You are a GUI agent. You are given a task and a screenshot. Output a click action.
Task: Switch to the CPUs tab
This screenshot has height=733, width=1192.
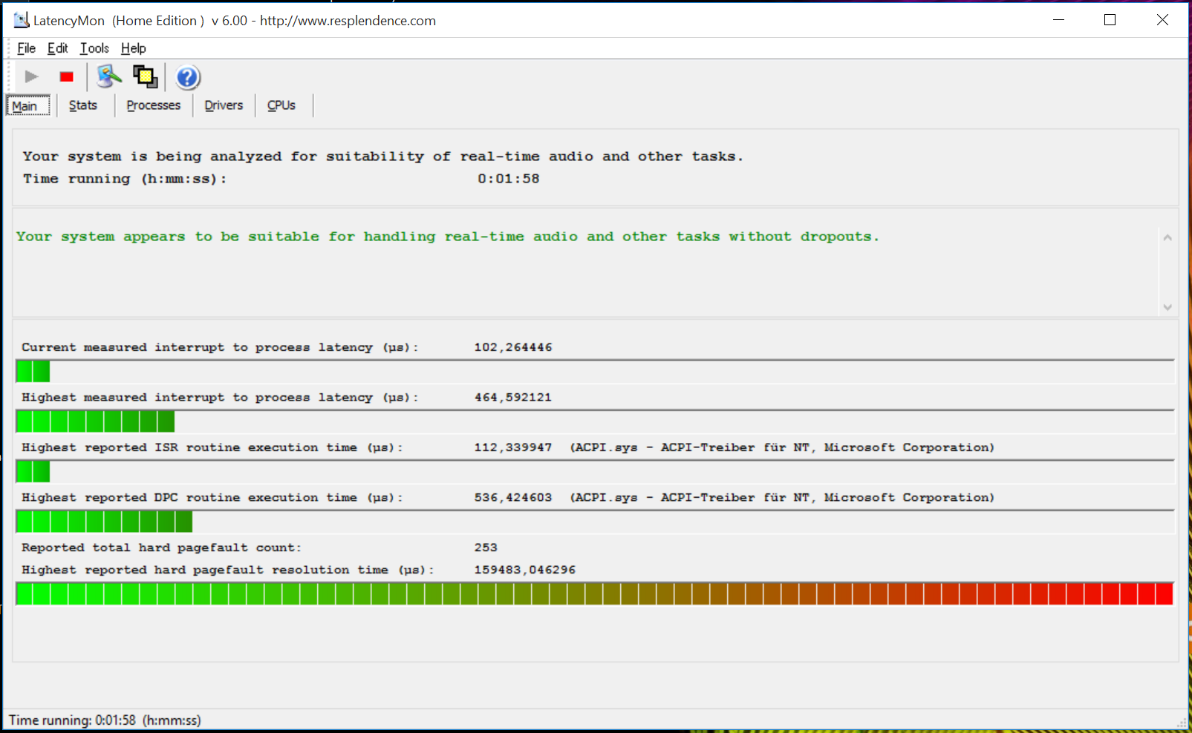point(281,105)
